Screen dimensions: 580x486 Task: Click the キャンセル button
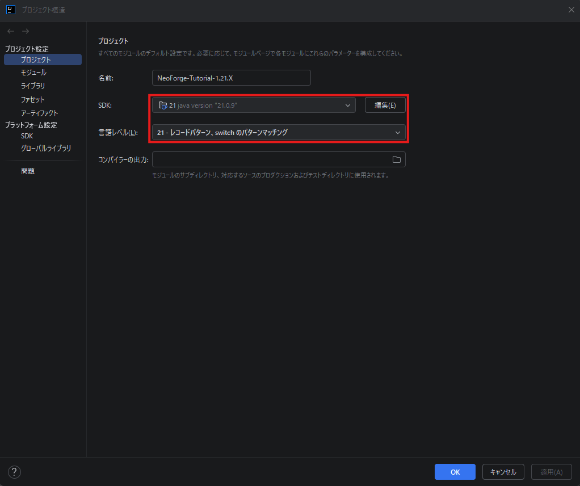point(503,472)
